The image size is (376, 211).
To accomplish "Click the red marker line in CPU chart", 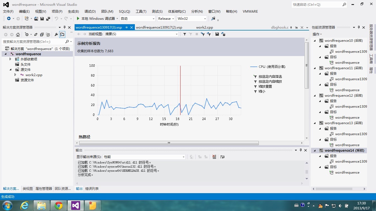I will (180, 90).
